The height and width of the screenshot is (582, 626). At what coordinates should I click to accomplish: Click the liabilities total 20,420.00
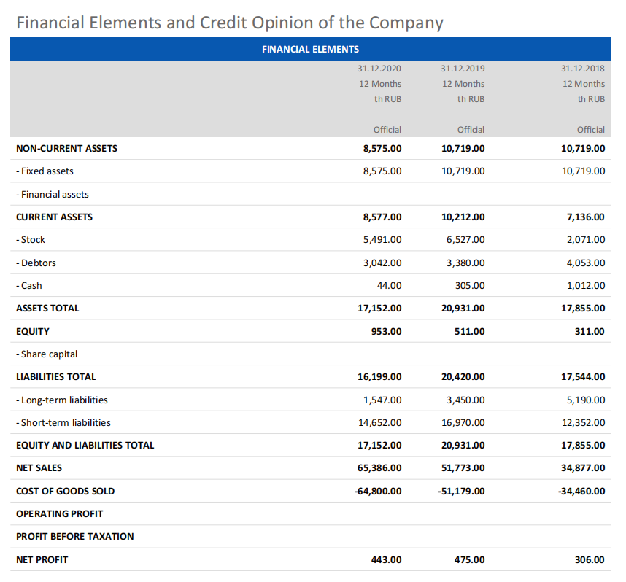tap(463, 377)
